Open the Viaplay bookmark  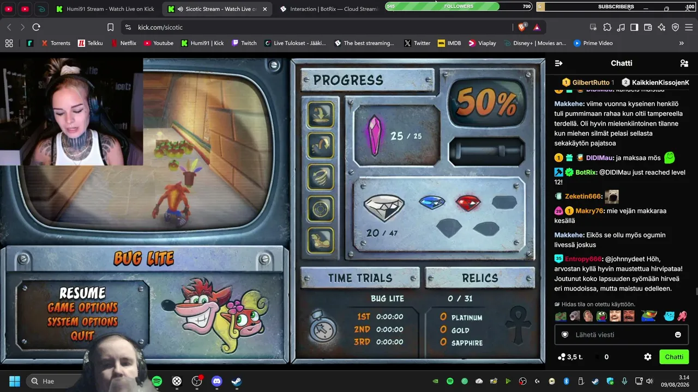pyautogui.click(x=482, y=43)
